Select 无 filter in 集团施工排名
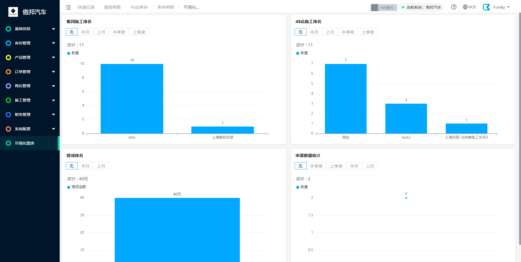Image resolution: width=521 pixels, height=262 pixels. point(72,32)
